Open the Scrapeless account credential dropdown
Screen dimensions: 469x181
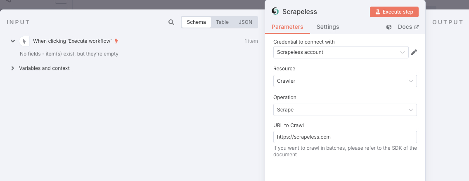click(341, 52)
